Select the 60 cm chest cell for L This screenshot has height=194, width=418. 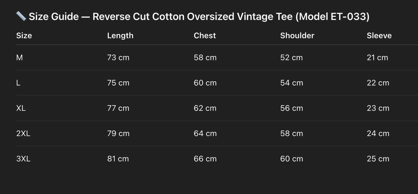205,83
